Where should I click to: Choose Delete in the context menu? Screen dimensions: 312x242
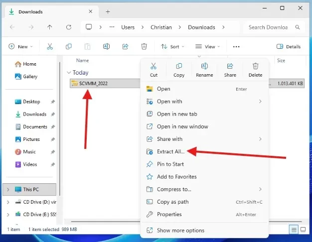[x=255, y=70]
